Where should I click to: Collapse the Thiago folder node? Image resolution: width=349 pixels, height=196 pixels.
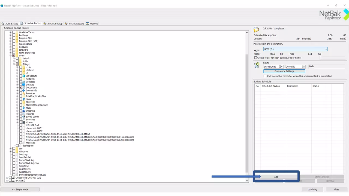14,64
